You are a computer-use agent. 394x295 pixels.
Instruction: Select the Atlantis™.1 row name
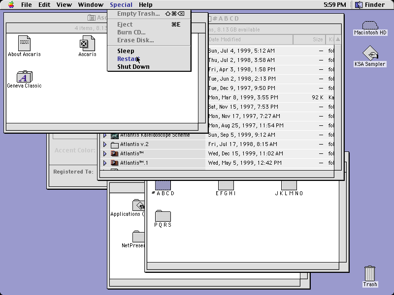click(134, 163)
